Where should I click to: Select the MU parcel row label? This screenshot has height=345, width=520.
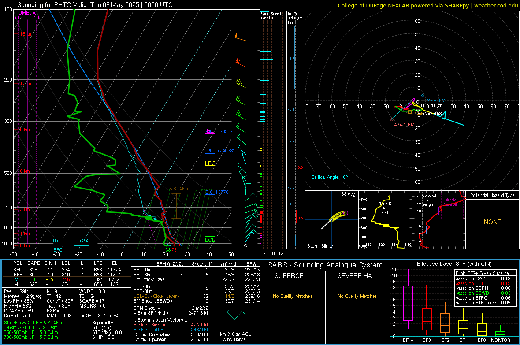(x=18, y=284)
